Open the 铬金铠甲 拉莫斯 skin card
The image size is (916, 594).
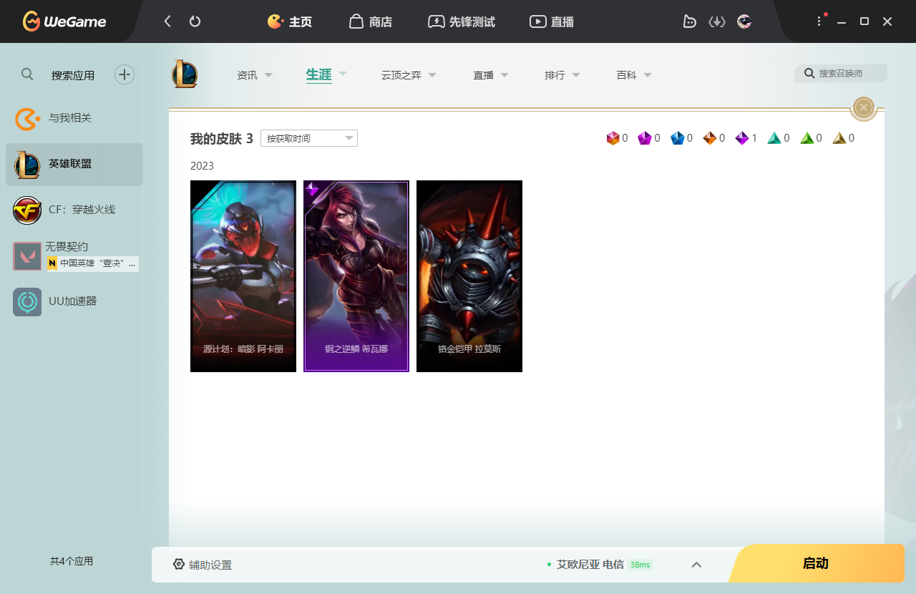[469, 276]
